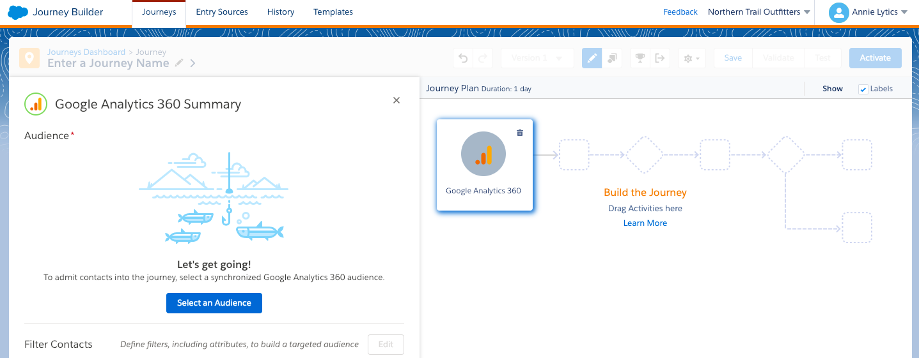This screenshot has height=358, width=919.
Task: Click the Validate button
Action: (x=778, y=58)
